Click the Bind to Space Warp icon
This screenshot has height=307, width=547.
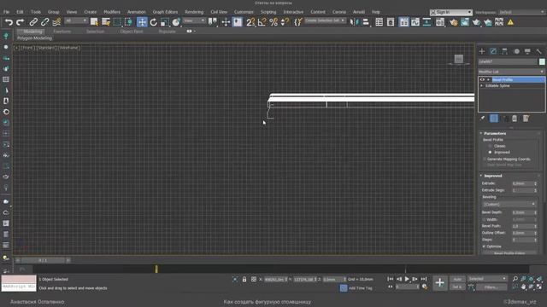(56, 22)
